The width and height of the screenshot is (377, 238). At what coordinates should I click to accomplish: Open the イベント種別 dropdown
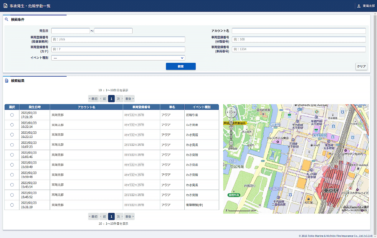tap(118, 58)
